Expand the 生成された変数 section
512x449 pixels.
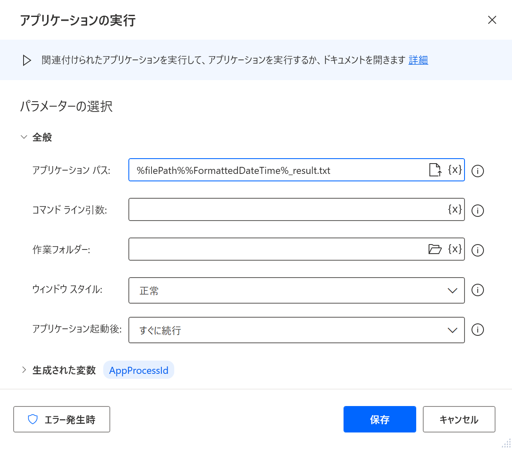24,370
